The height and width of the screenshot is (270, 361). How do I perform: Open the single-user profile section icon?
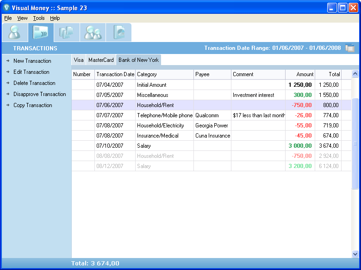[15, 33]
